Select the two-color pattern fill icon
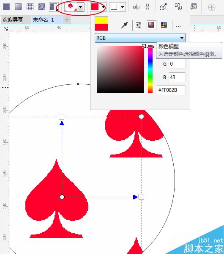The height and width of the screenshot is (254, 224). point(54,7)
